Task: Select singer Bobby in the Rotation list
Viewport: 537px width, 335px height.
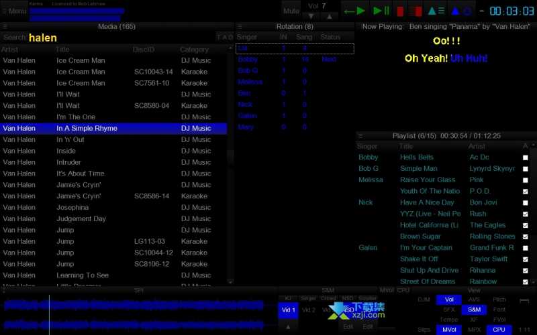Action: (295, 60)
